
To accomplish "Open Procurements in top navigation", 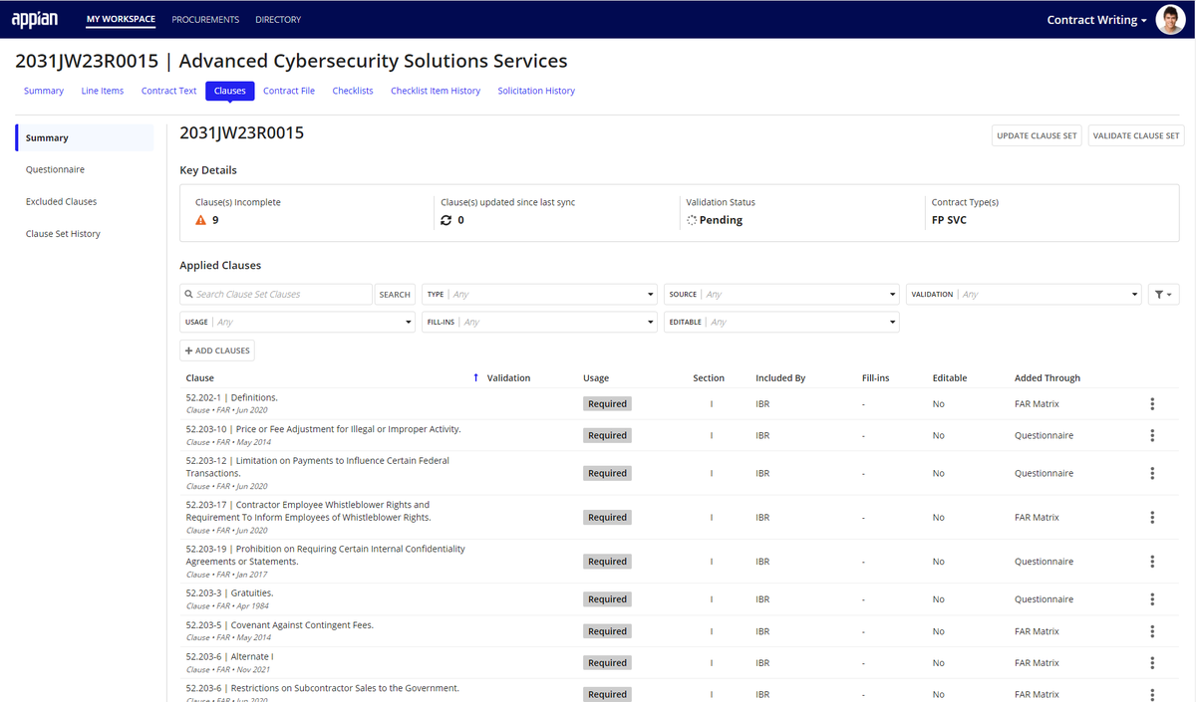I will [x=205, y=20].
